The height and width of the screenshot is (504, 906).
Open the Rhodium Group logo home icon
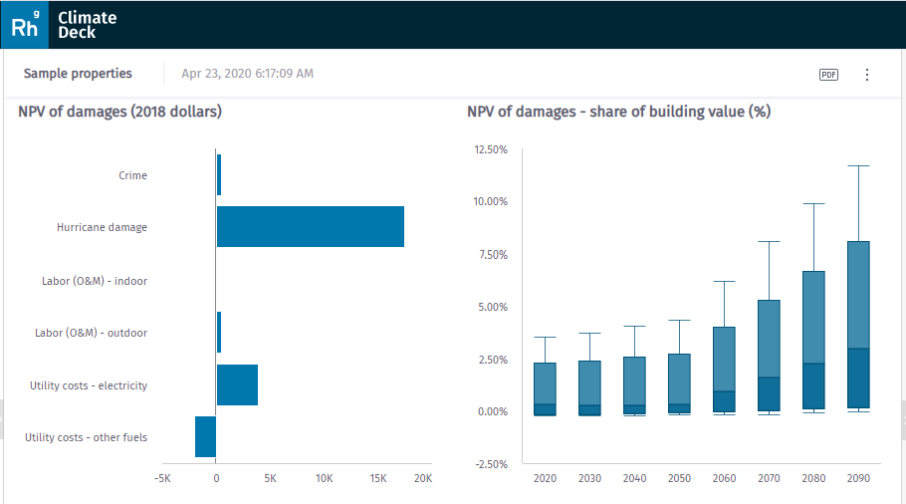(x=24, y=25)
